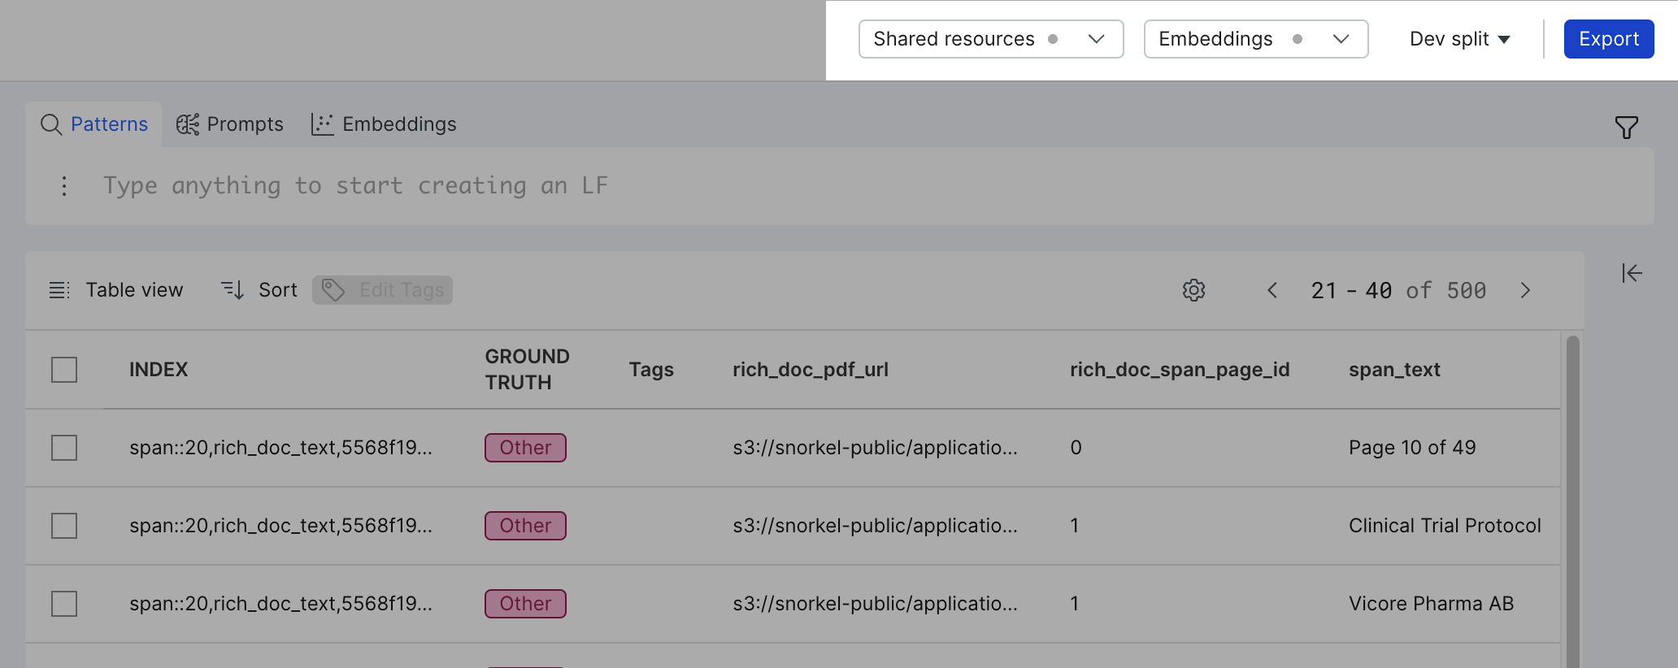1678x668 pixels.
Task: Open the Sort options
Action: pos(259,290)
